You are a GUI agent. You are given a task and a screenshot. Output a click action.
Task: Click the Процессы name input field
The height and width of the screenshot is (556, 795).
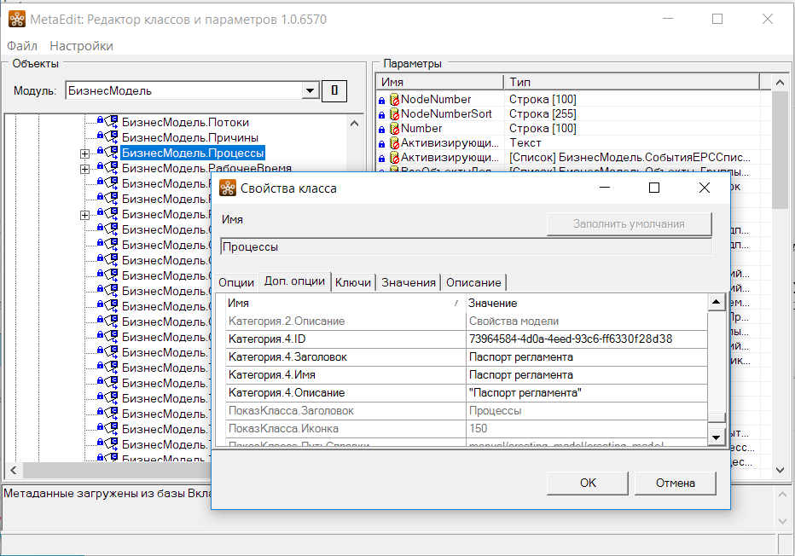tap(466, 247)
